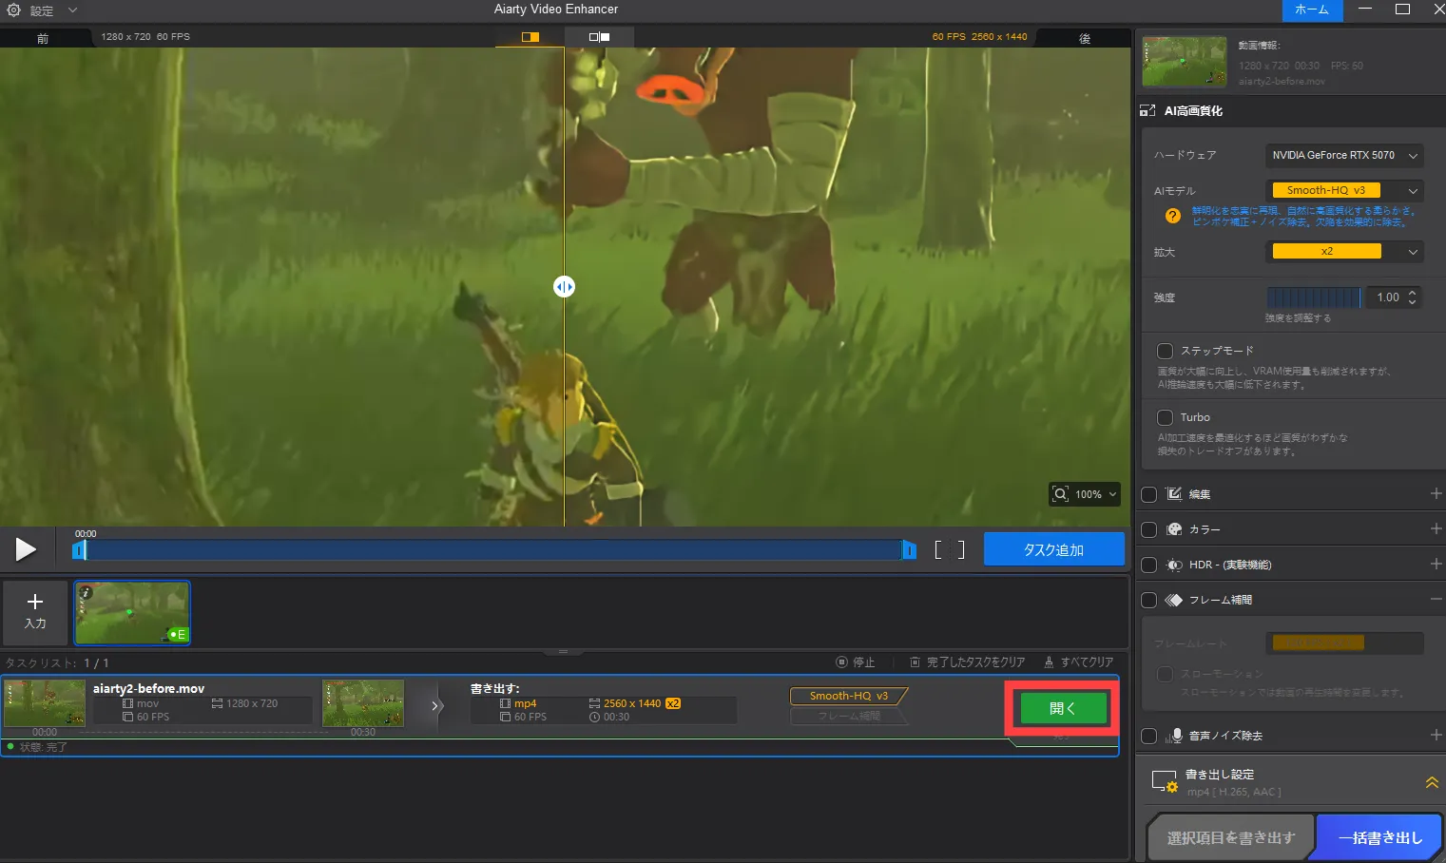1446x863 pixels.
Task: Click the 強度 strength slider bar
Action: click(x=1314, y=297)
